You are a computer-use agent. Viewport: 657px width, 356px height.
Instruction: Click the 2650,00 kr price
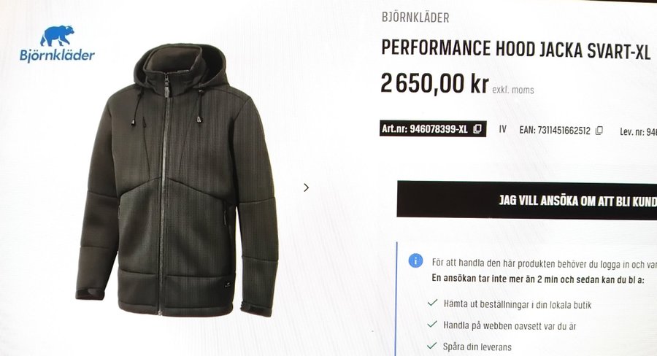pyautogui.click(x=434, y=83)
